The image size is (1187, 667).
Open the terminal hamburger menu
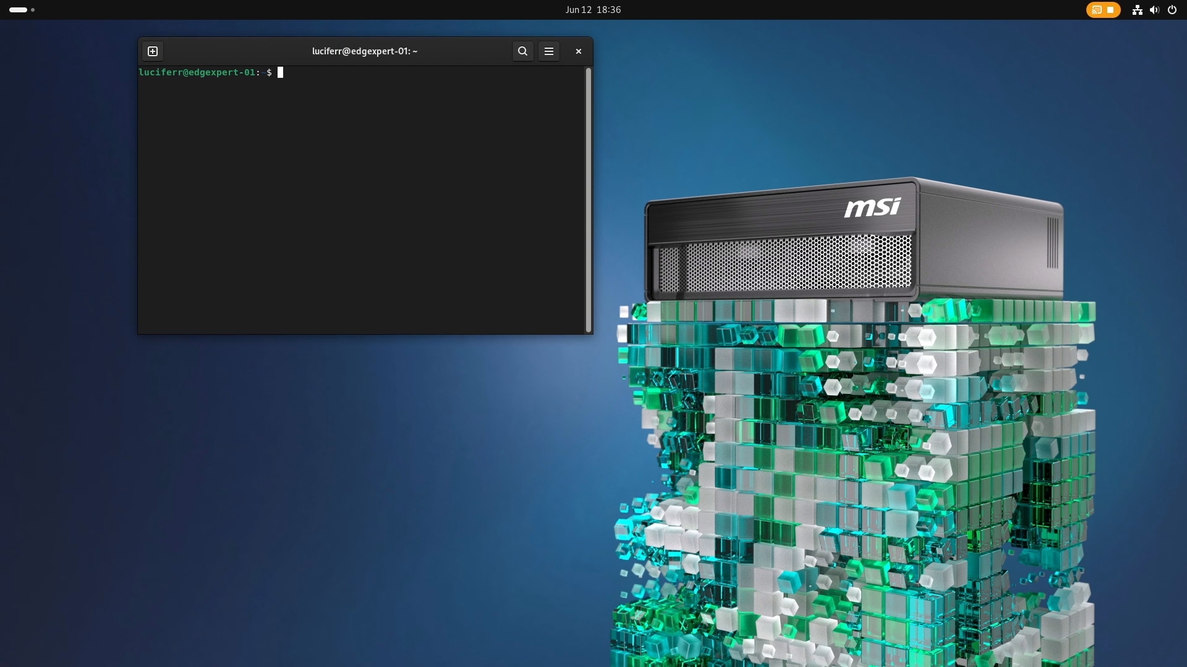(x=548, y=51)
